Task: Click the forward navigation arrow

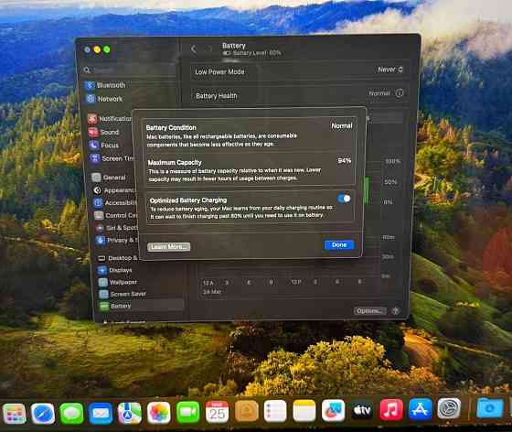Action: tap(208, 49)
